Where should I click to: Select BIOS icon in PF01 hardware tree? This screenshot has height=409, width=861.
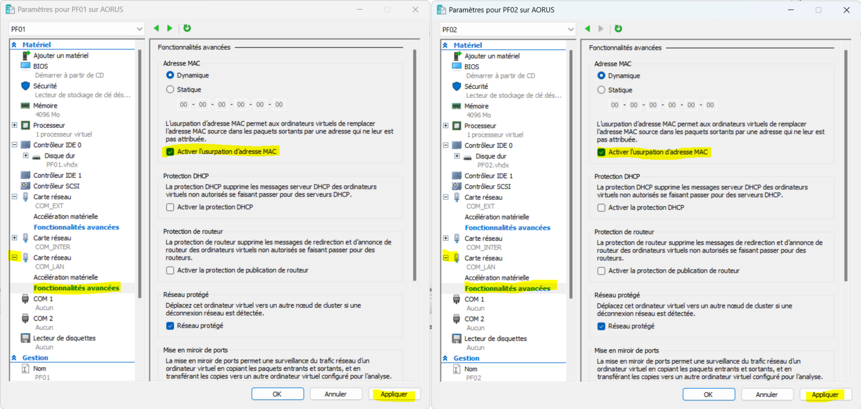(x=25, y=66)
